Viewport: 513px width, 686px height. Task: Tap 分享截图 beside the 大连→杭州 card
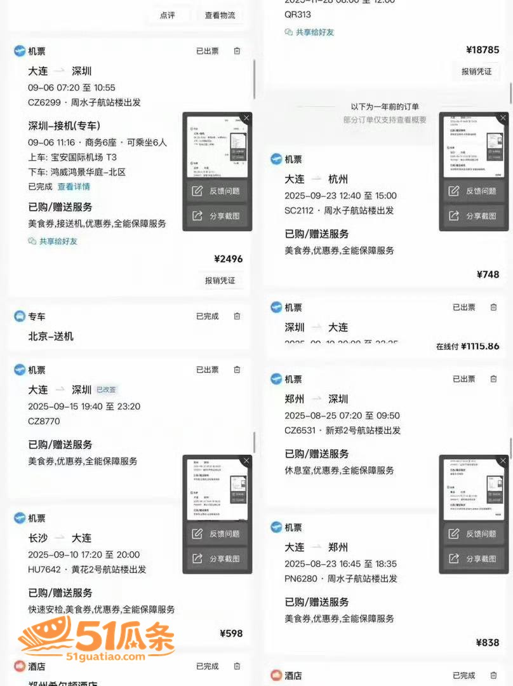(x=474, y=216)
